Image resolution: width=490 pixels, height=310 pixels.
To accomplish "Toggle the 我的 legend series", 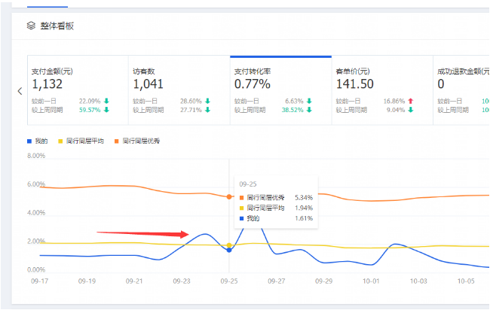I will pos(38,141).
